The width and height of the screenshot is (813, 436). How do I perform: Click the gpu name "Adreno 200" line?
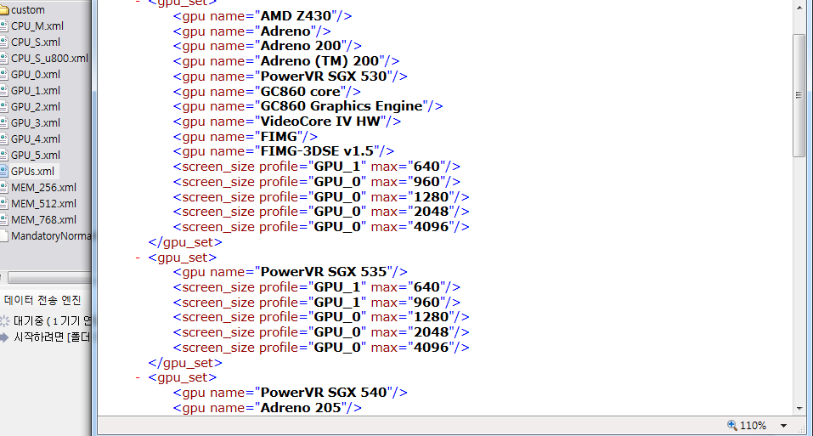point(268,46)
